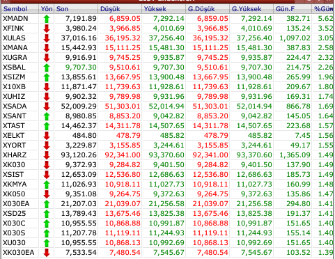Select the XHARZ symbol cell
The height and width of the screenshot is (259, 335).
(20, 155)
